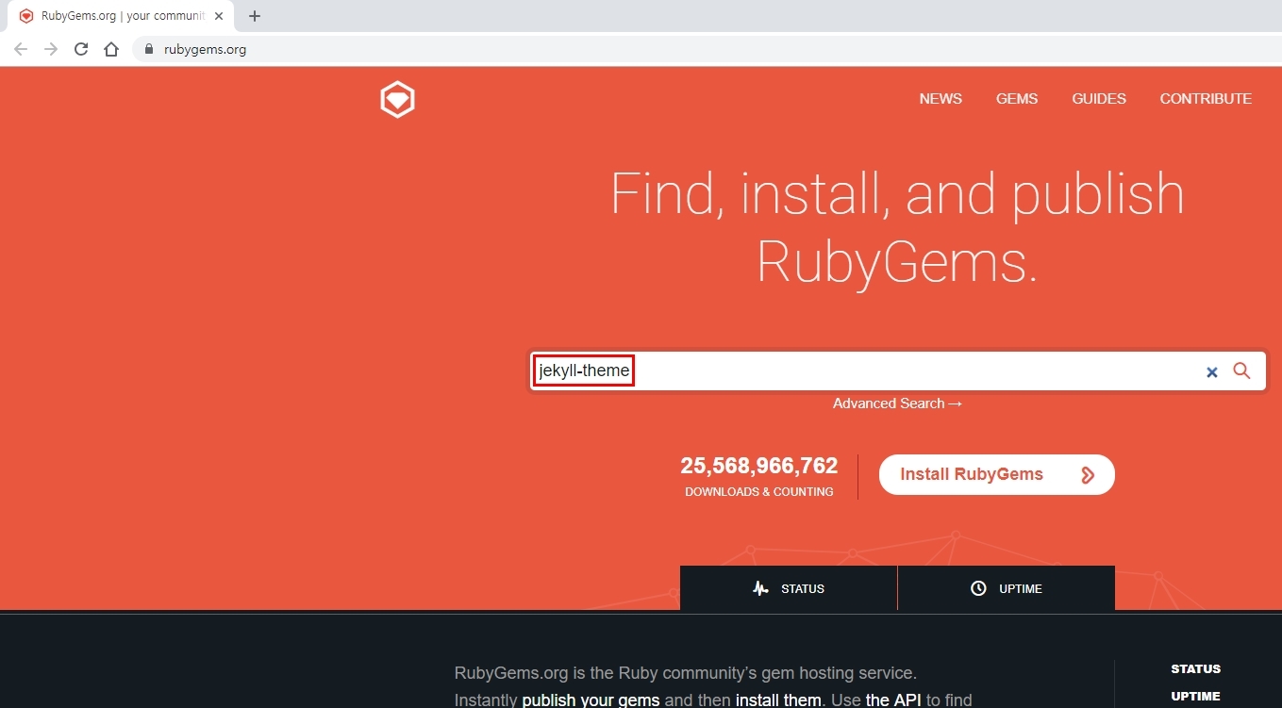Click the Install RubyGems button
This screenshot has height=708, width=1282.
coord(996,474)
